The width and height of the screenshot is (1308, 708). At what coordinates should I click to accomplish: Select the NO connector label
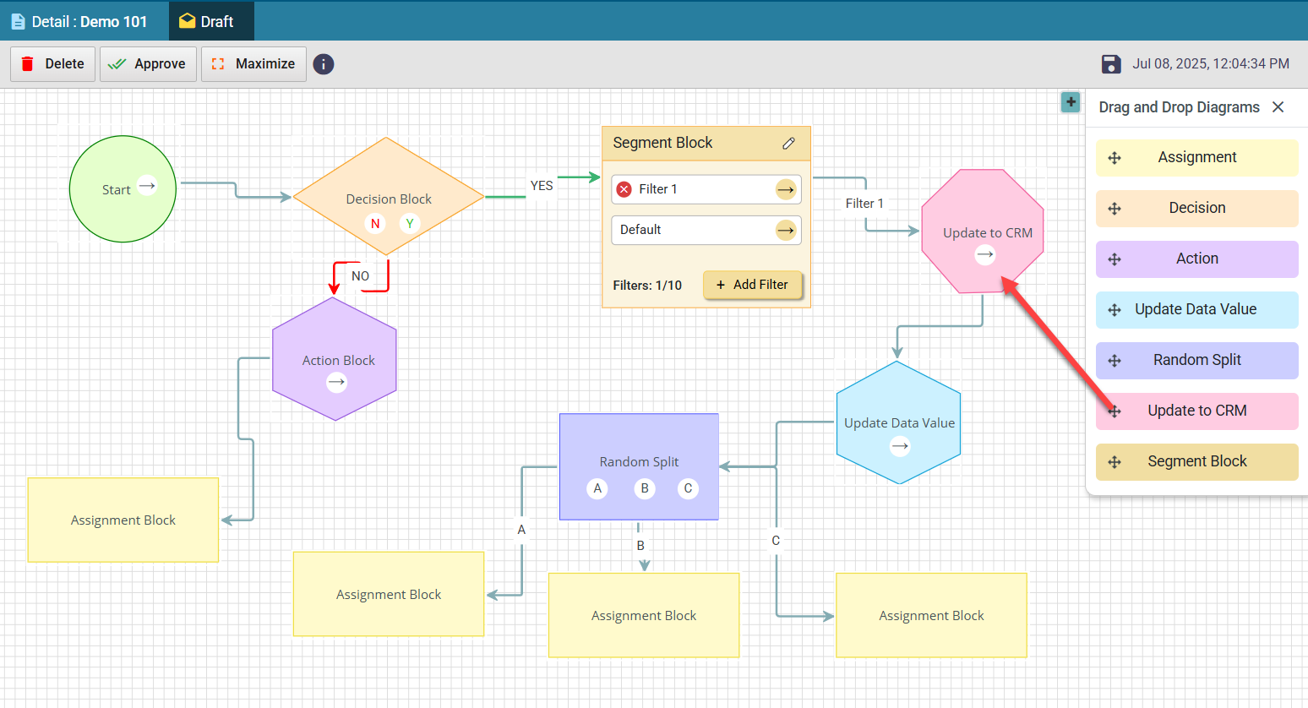[x=360, y=276]
